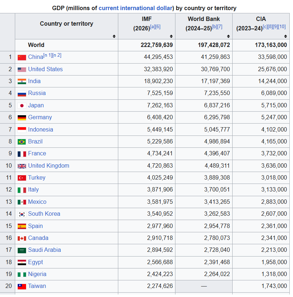Open the Spain article link
The image size is (293, 297).
point(35,226)
